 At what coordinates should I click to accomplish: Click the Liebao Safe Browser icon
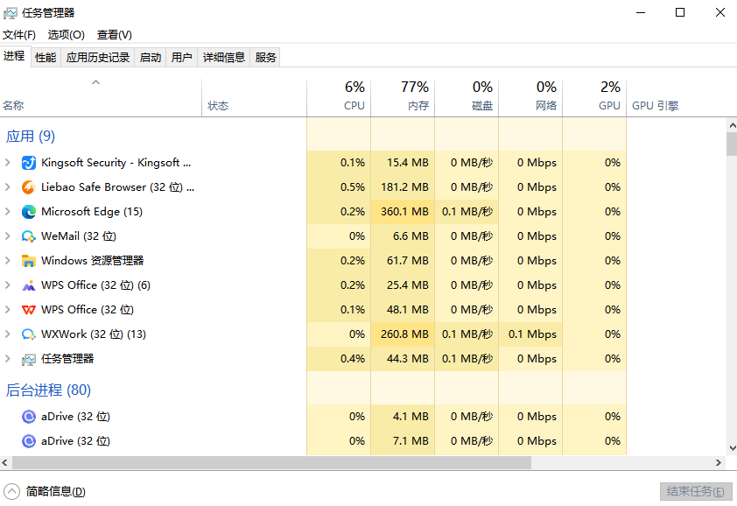click(30, 186)
